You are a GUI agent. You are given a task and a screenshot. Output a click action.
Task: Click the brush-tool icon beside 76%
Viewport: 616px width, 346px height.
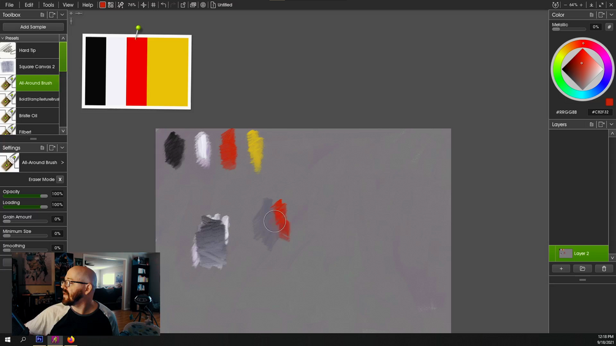(121, 5)
